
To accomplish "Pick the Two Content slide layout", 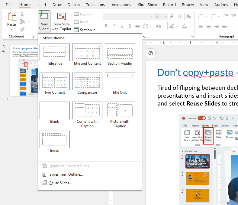I will (55, 81).
